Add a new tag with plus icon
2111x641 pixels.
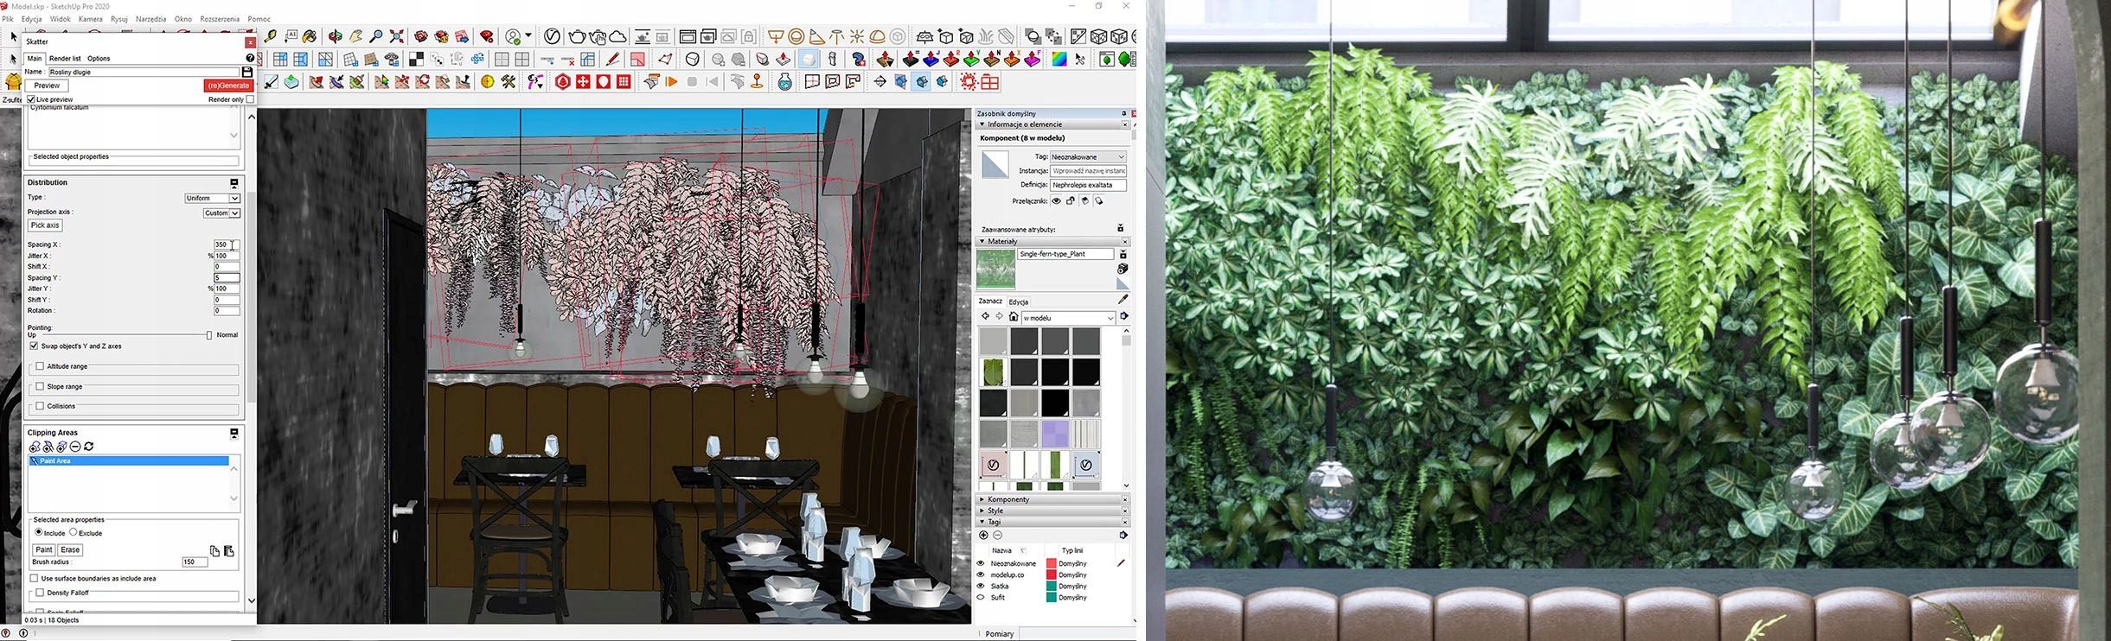(983, 536)
